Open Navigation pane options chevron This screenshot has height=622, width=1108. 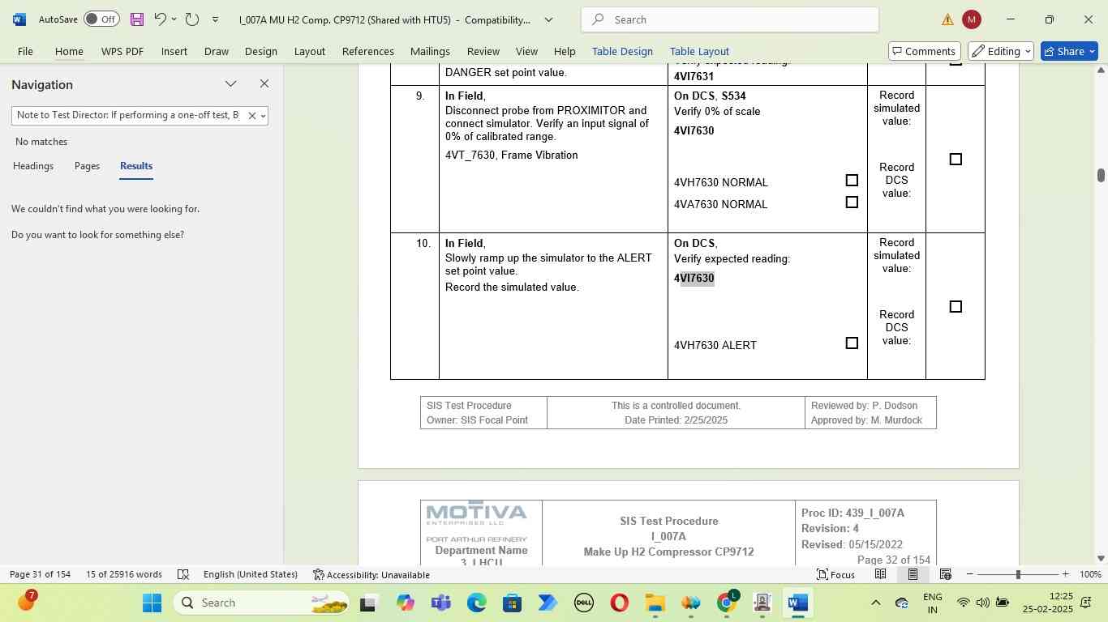coord(231,84)
